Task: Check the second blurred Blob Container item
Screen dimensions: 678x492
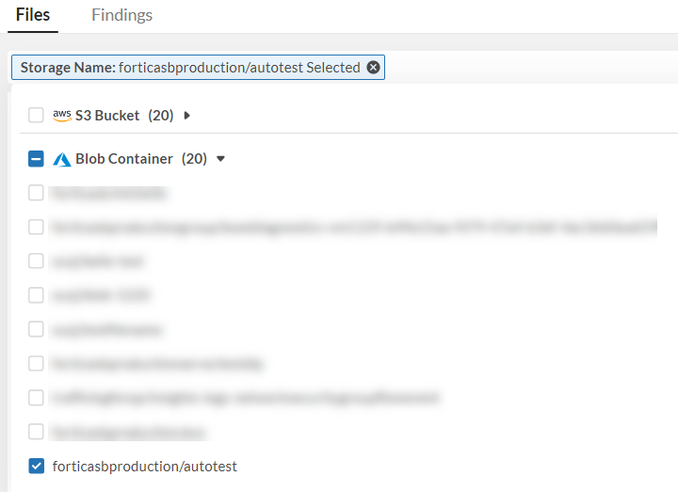Action: (x=36, y=227)
